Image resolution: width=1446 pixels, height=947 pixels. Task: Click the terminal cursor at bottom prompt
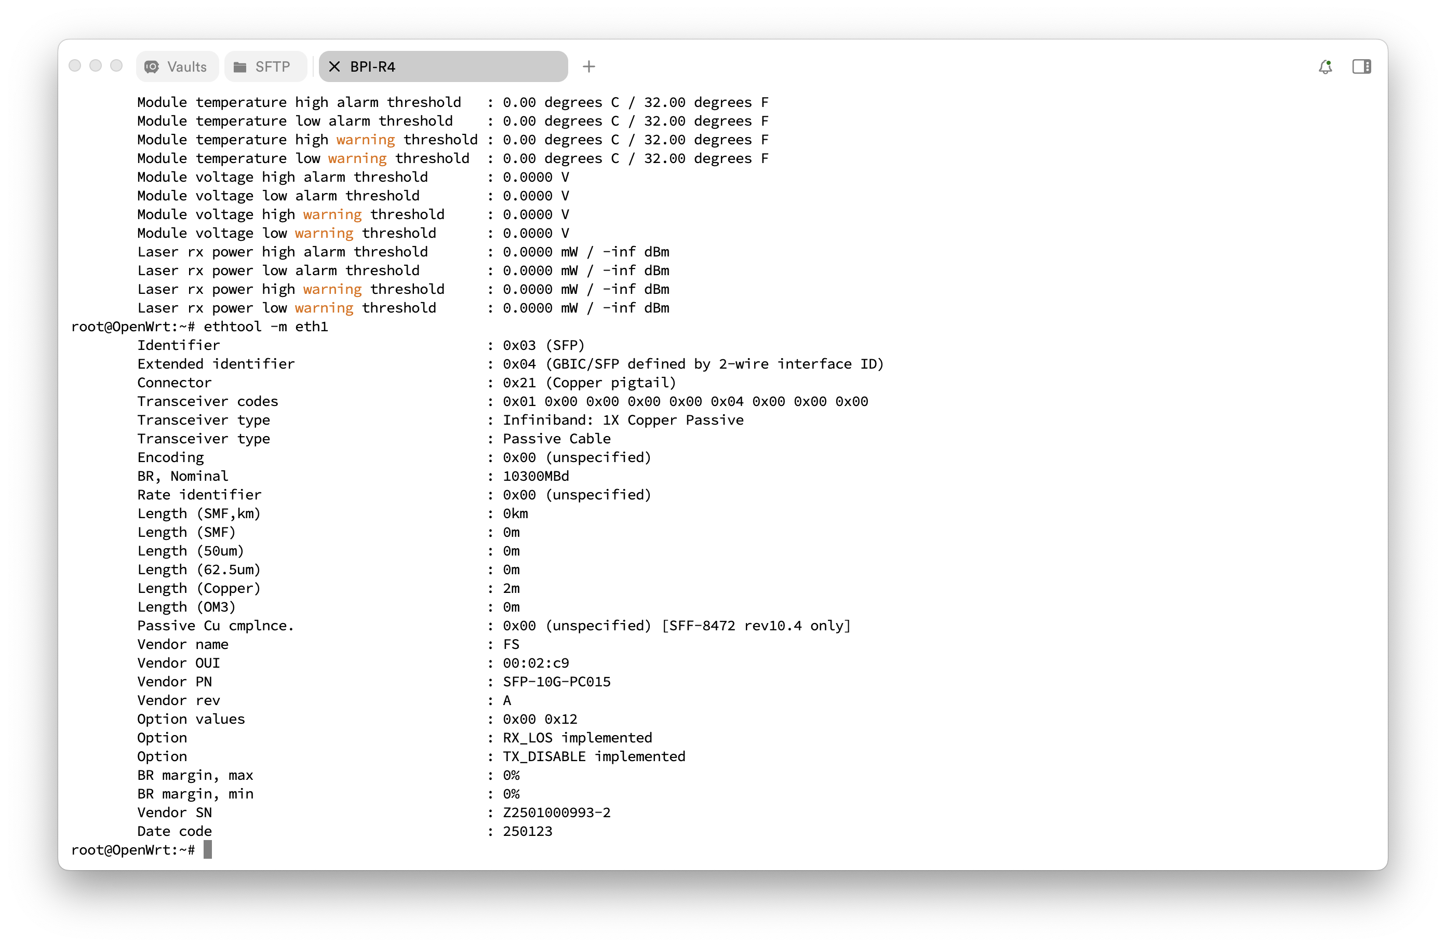208,850
